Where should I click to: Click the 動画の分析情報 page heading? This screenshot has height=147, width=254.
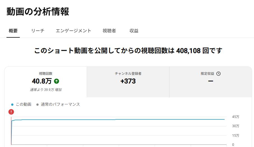[x=38, y=12]
